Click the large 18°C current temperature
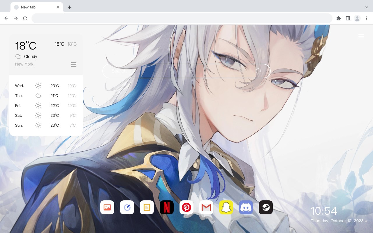 click(26, 46)
